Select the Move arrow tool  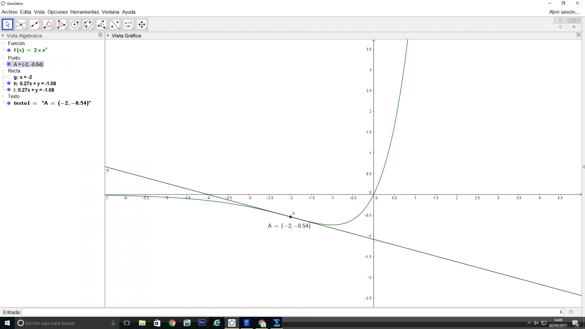[8, 24]
